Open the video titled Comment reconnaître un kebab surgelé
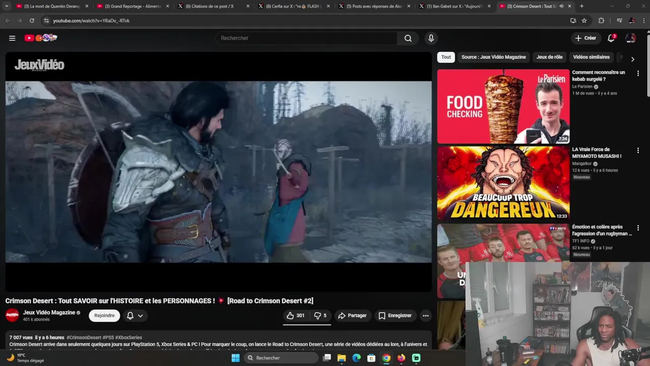Screen dimensions: 650x366 (599, 76)
